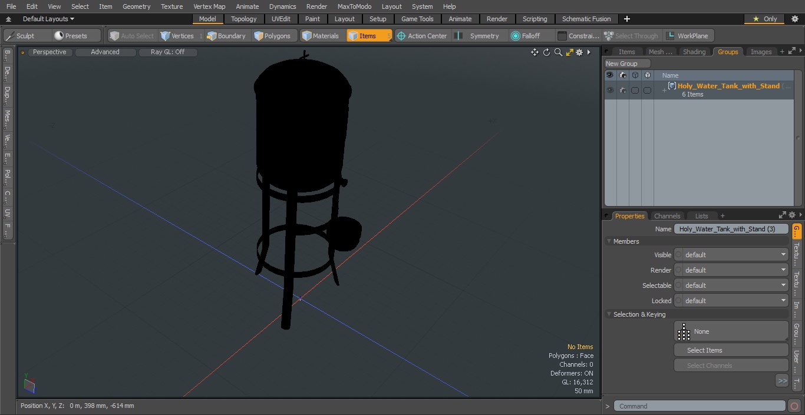Toggle the Only star button
Image resolution: width=805 pixels, height=415 pixels.
[764, 19]
